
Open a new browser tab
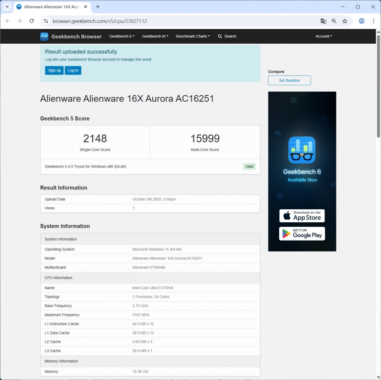98,7
